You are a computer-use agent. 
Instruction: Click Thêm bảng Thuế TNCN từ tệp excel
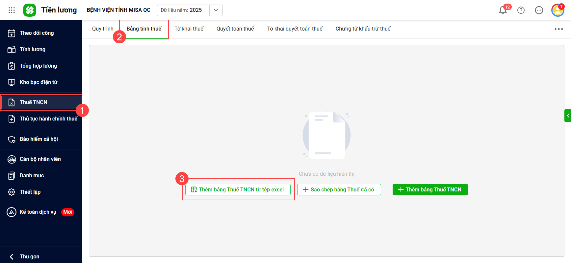click(x=238, y=189)
